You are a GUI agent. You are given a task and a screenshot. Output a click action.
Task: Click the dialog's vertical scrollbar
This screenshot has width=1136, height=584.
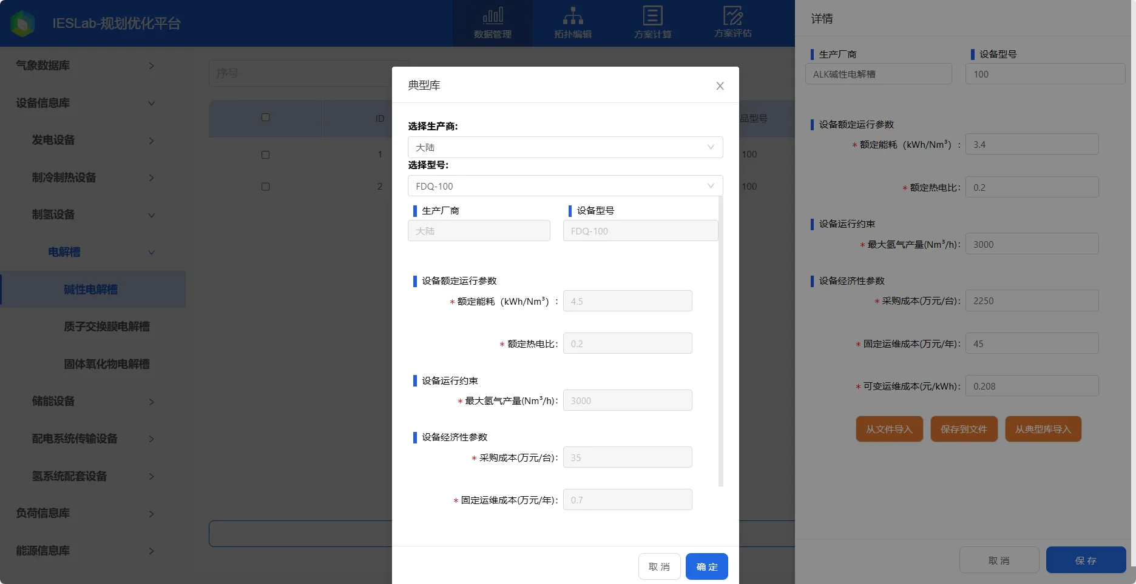[721, 340]
